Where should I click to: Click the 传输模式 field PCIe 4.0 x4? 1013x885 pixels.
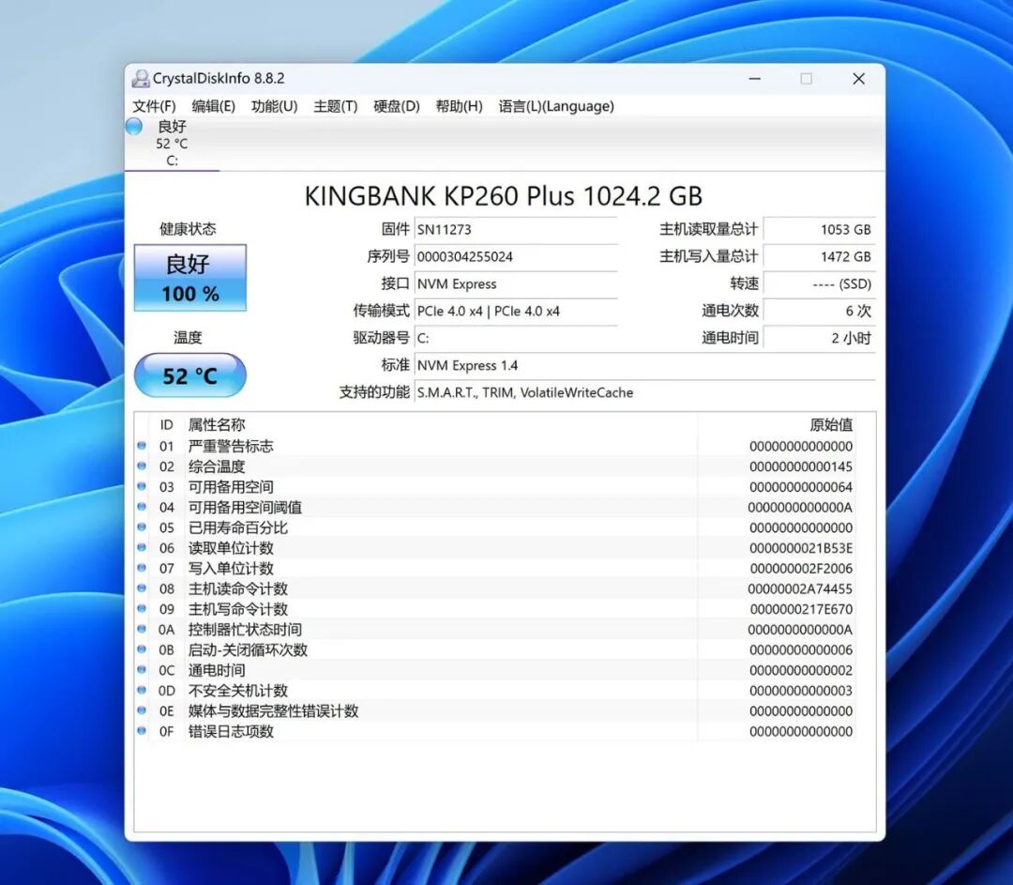[516, 311]
